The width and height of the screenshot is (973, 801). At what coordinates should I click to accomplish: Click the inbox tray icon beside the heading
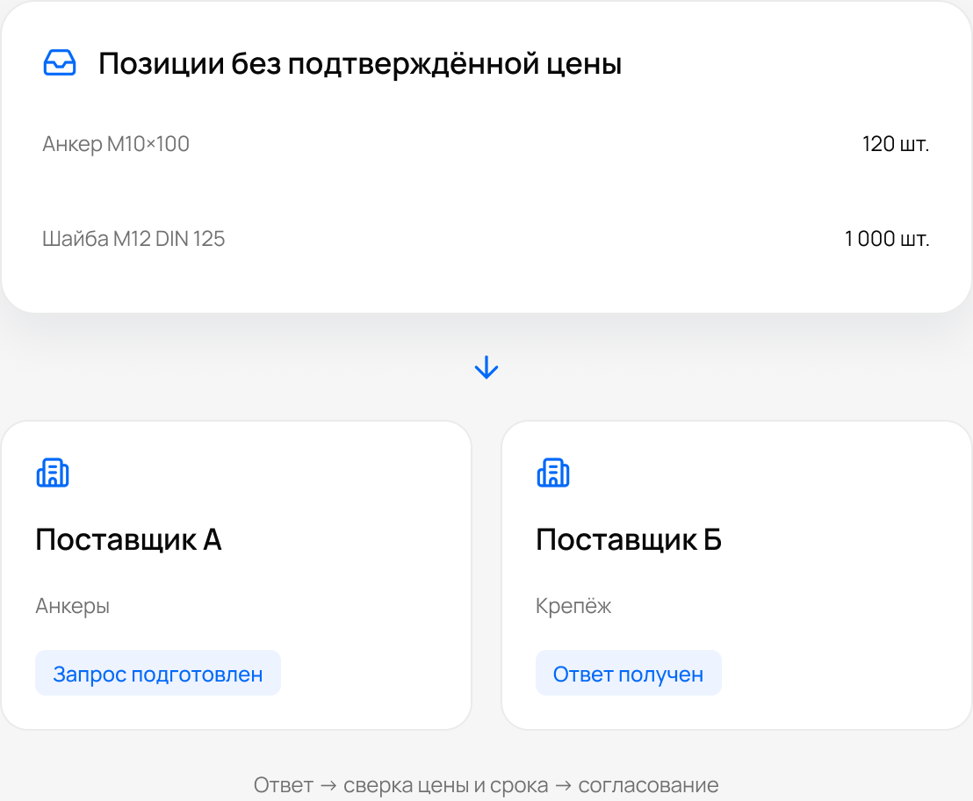coord(60,62)
